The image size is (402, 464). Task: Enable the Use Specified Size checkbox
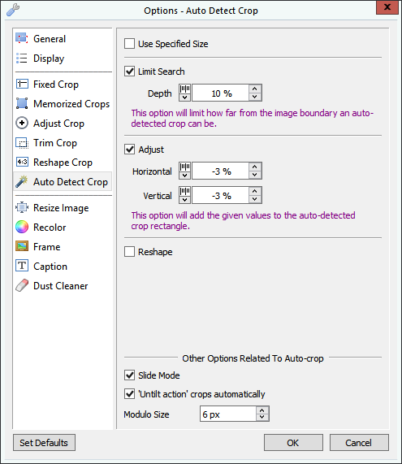coord(130,44)
